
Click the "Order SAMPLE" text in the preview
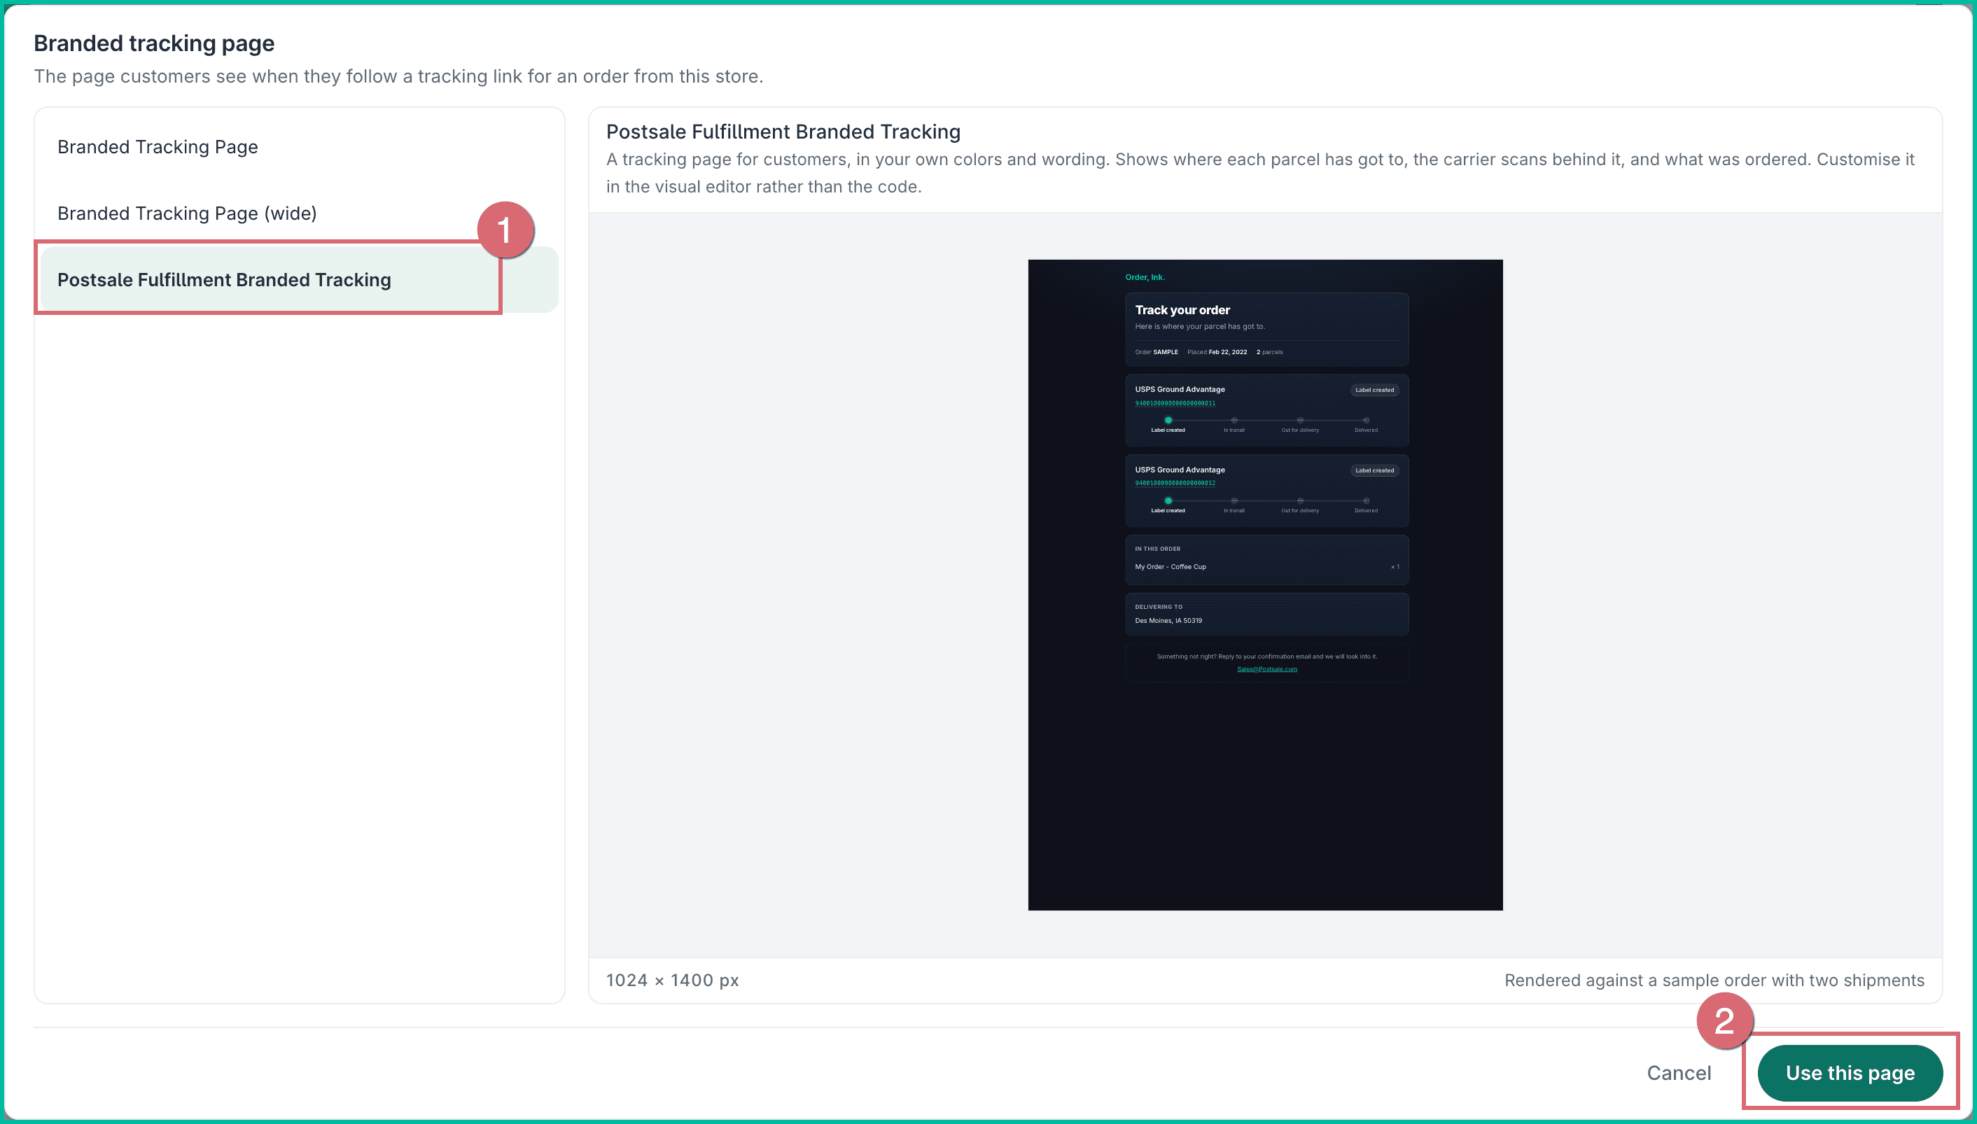point(1157,352)
